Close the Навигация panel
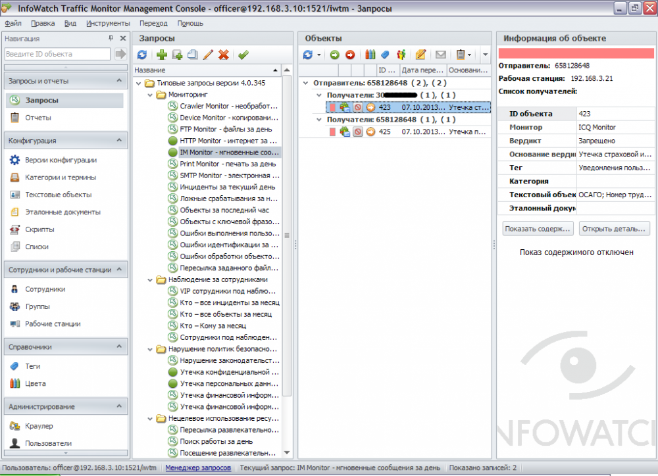Image resolution: width=658 pixels, height=476 pixels. tap(123, 38)
